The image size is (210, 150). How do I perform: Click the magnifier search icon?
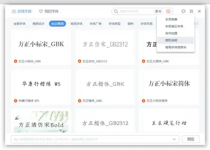point(116,11)
